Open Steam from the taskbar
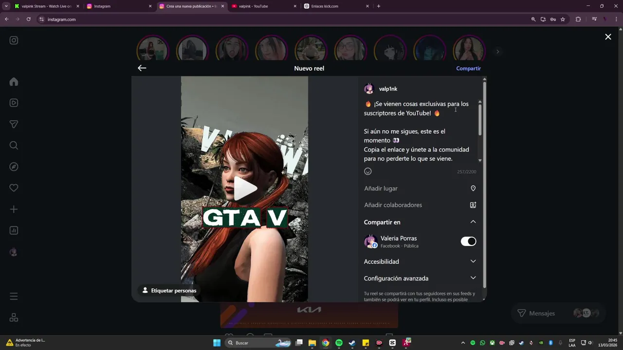 352,343
